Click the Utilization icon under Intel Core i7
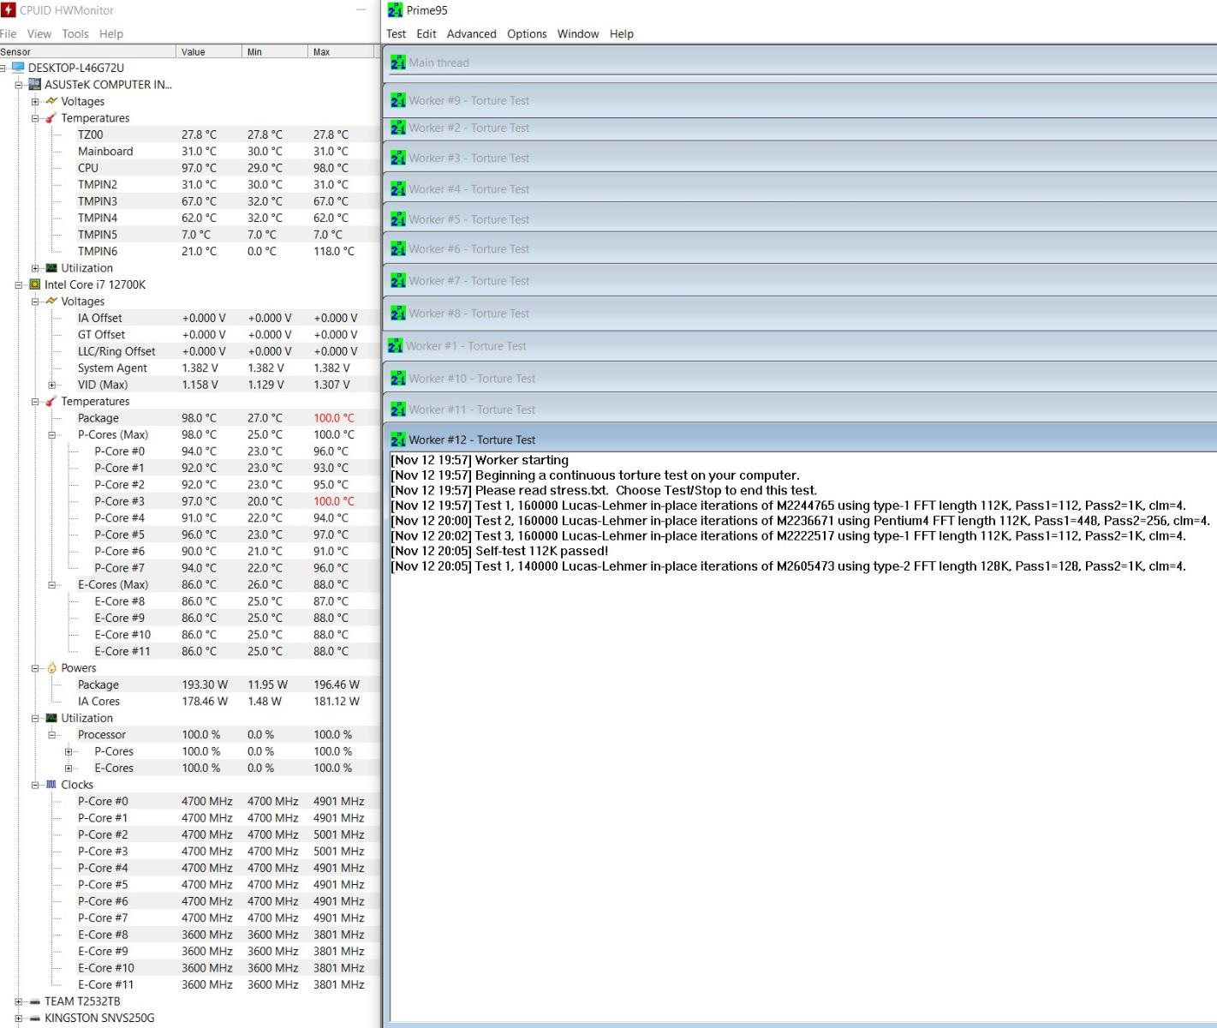 [x=51, y=718]
